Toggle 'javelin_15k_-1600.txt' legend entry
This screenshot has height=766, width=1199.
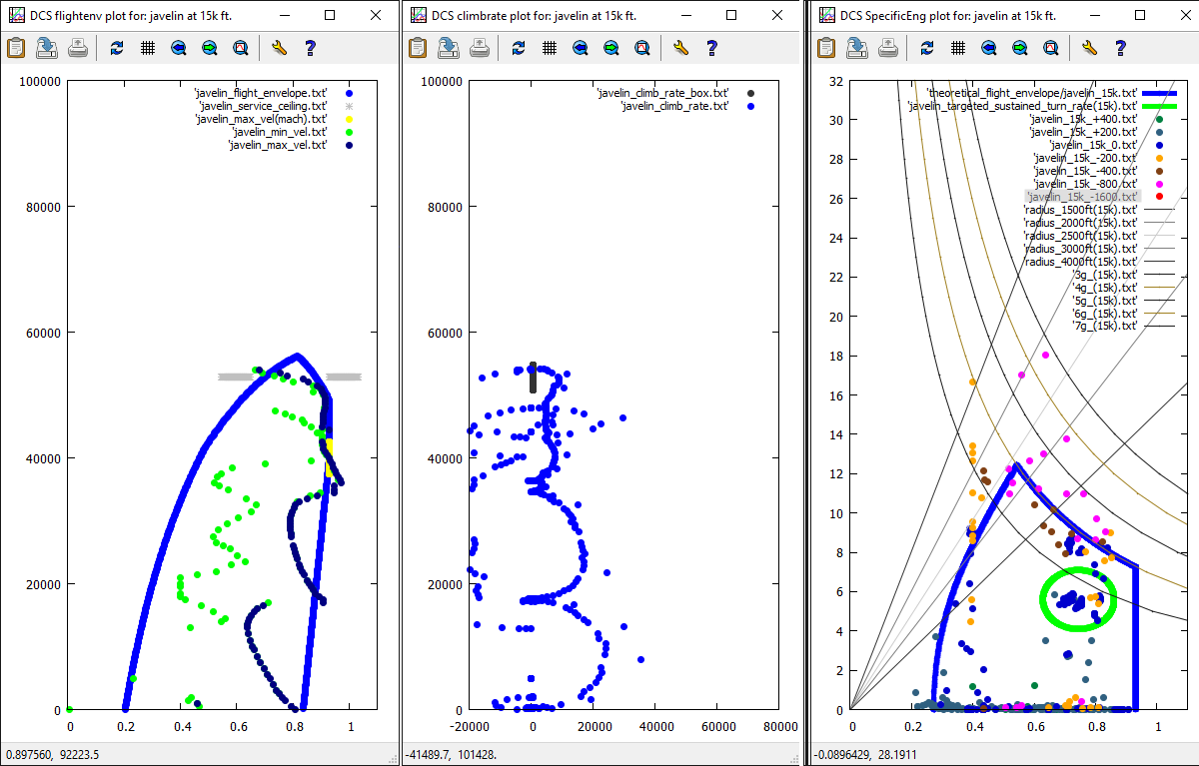tap(1081, 197)
